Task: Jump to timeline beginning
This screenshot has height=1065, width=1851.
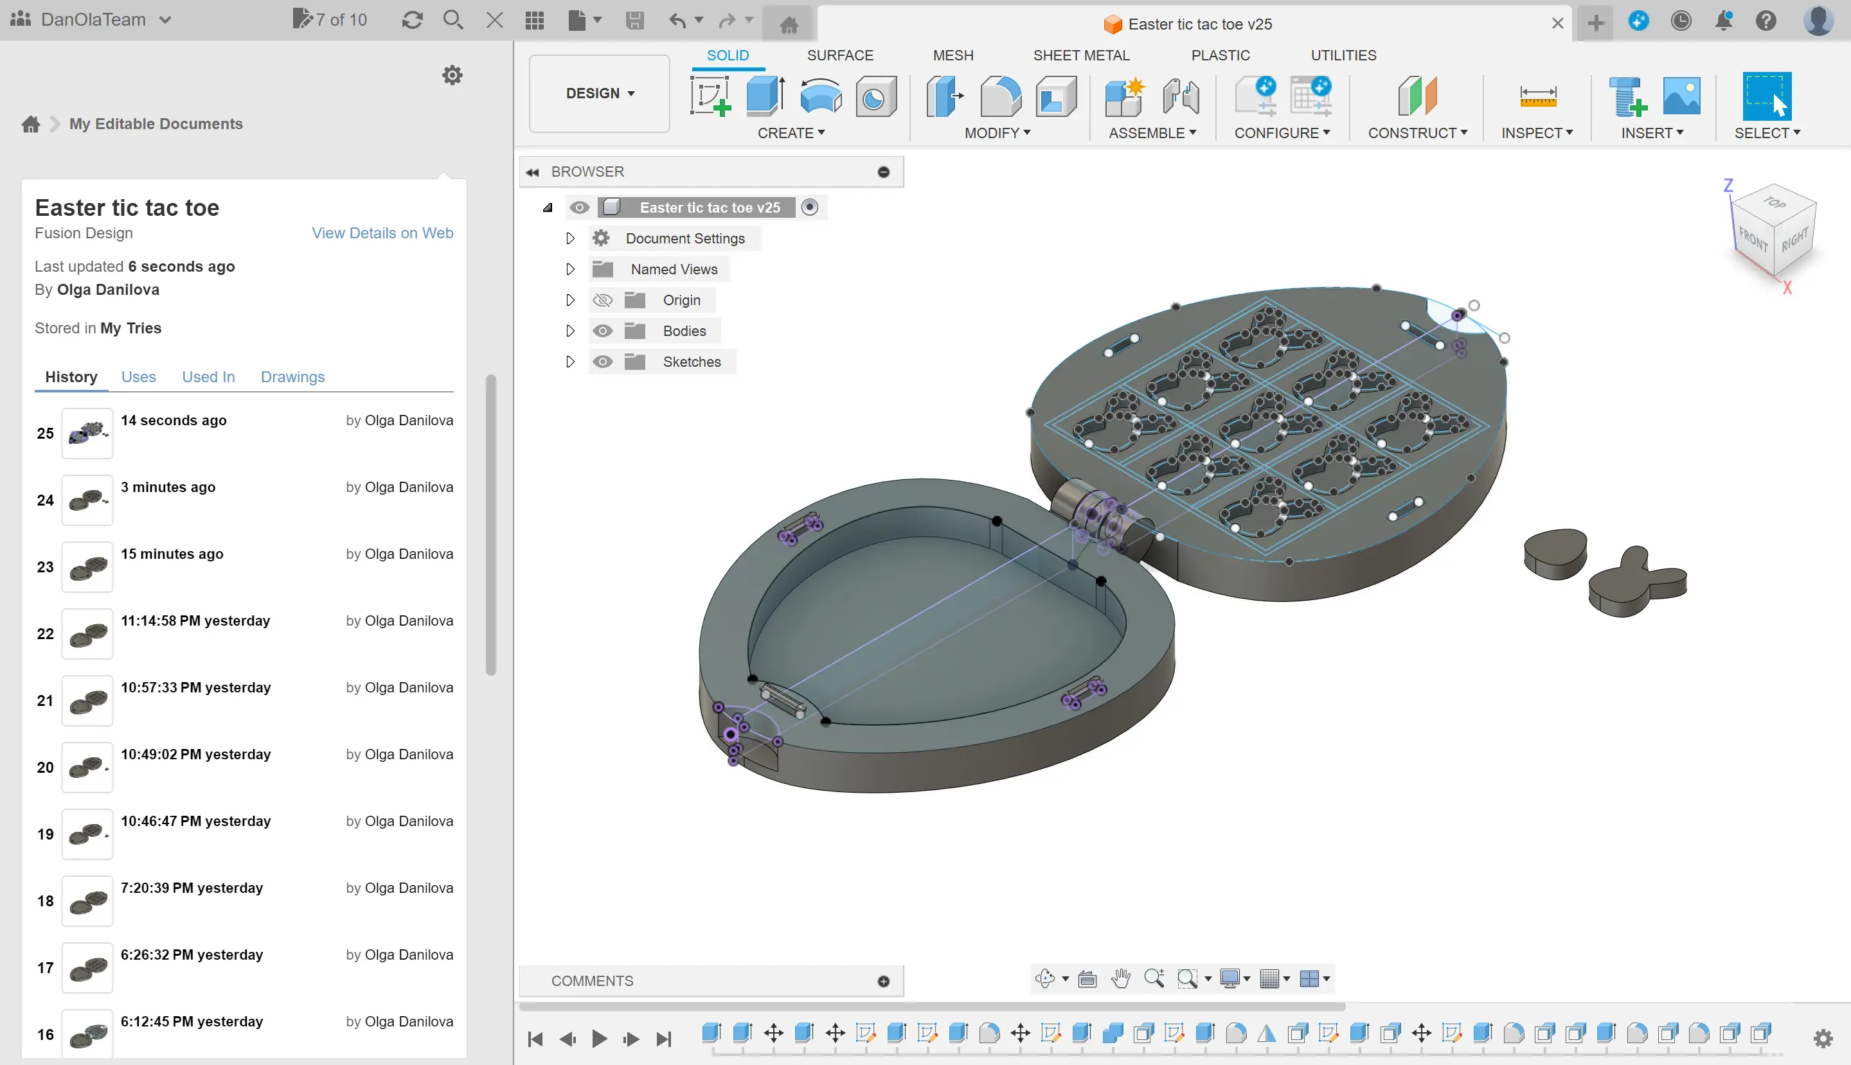Action: click(x=535, y=1039)
